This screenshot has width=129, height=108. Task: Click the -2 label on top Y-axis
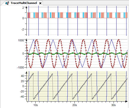[23, 29]
